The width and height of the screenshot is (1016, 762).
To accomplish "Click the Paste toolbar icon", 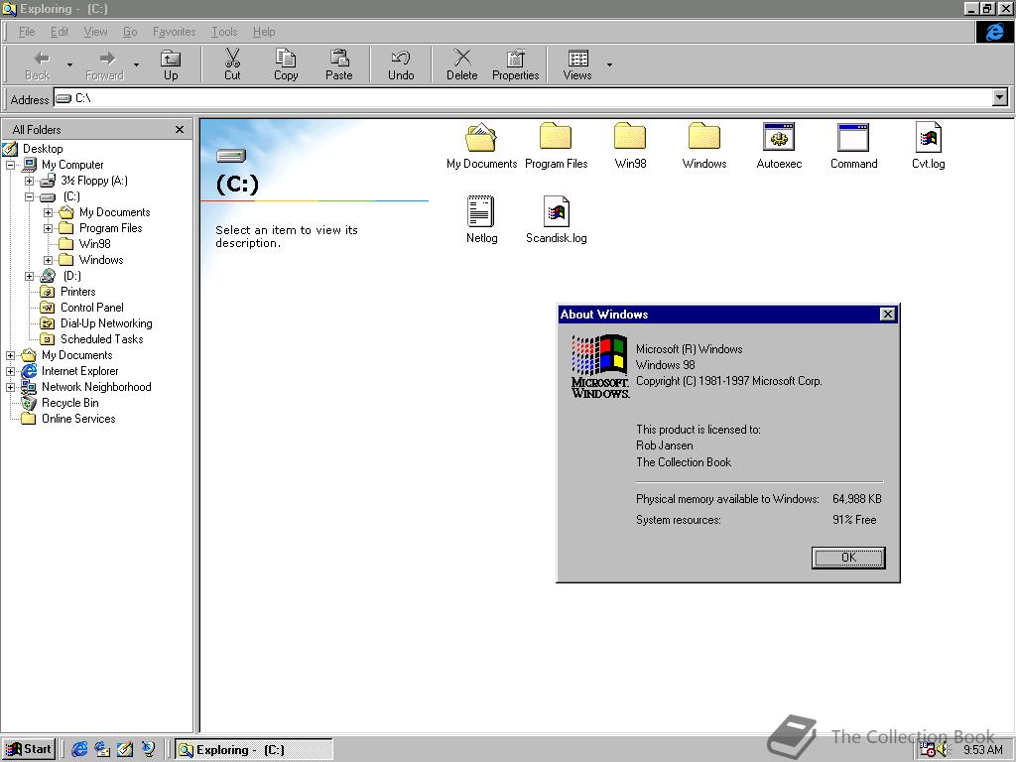I will coord(339,58).
